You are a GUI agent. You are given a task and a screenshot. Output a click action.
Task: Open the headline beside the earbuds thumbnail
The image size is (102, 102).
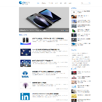pyautogui.click(x=84, y=26)
